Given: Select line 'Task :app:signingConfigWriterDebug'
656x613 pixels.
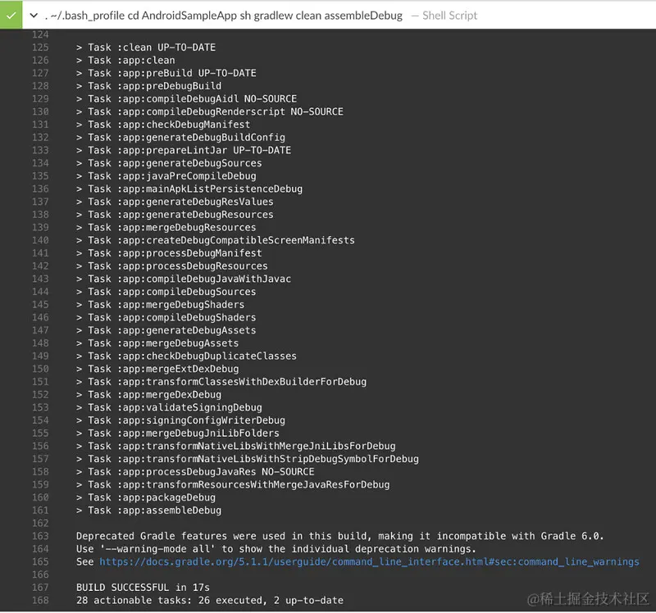Looking at the screenshot, I should (180, 420).
